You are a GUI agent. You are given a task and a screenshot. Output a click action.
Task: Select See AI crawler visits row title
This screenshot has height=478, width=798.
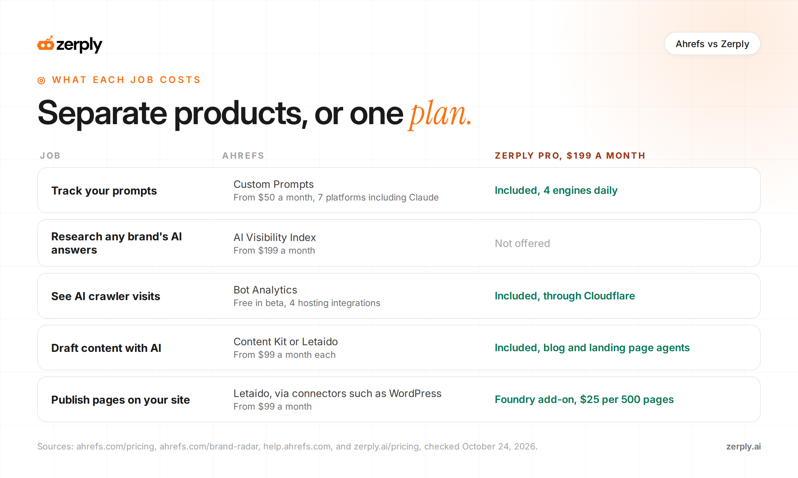click(106, 296)
